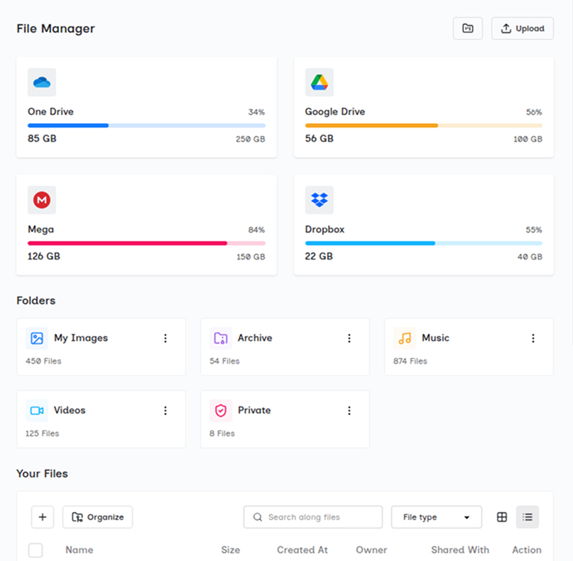Add a new file with plus icon

click(x=43, y=517)
